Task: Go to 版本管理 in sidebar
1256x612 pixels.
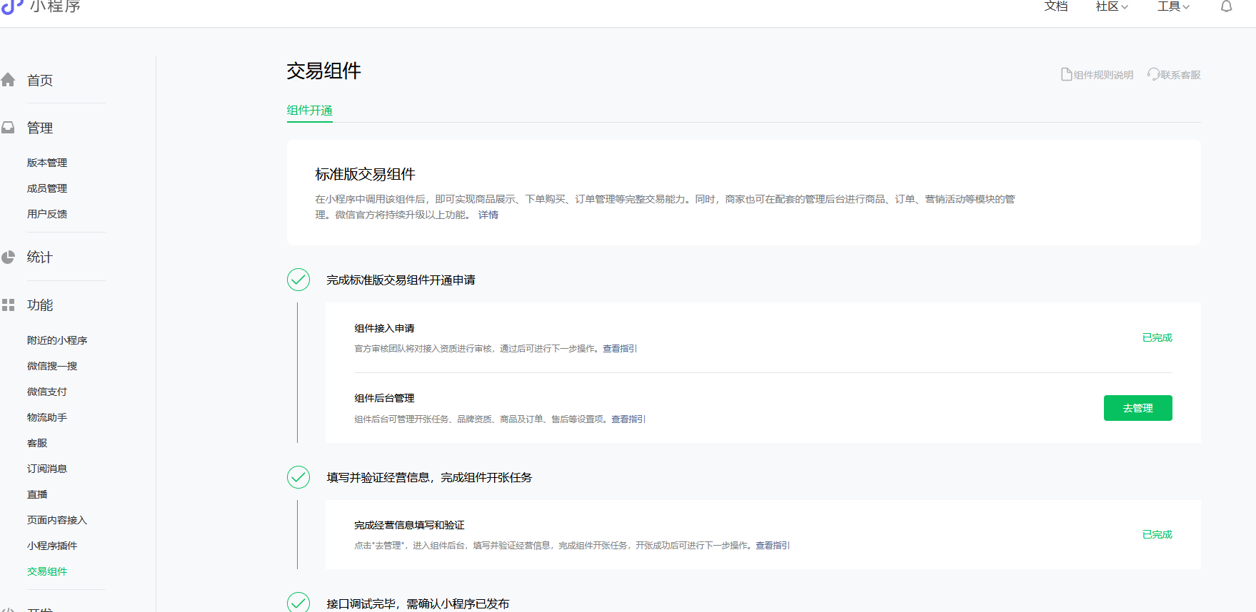Action: [47, 163]
